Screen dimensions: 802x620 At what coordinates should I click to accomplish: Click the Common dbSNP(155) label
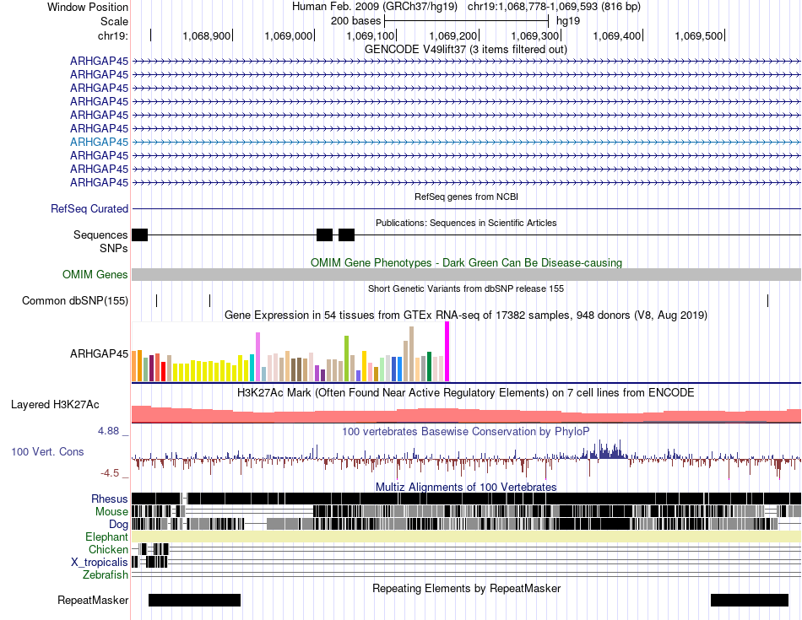pos(74,301)
